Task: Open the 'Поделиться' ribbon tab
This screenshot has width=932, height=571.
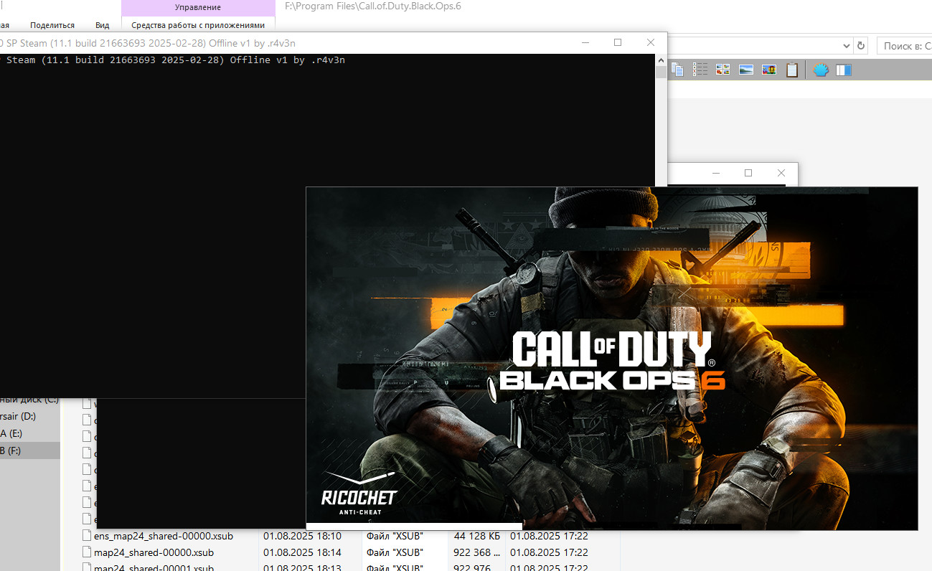Action: [52, 25]
